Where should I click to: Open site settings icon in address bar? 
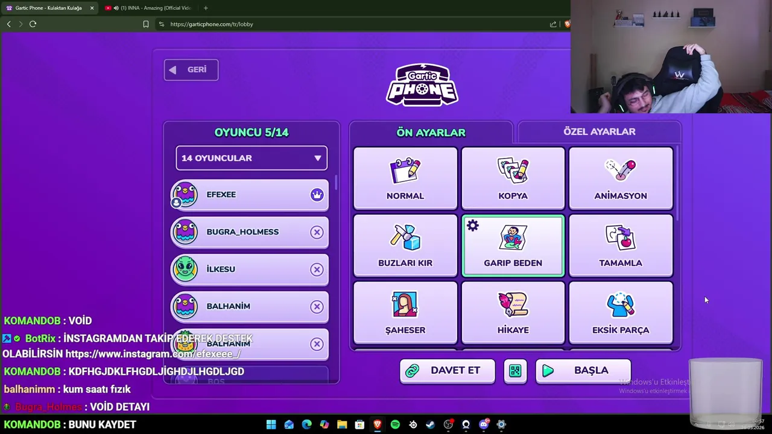point(161,24)
